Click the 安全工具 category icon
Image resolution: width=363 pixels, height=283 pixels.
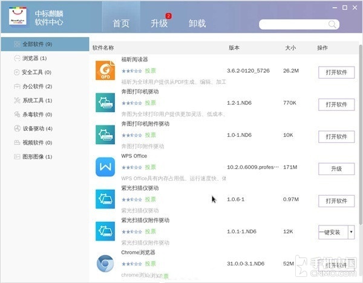point(16,72)
